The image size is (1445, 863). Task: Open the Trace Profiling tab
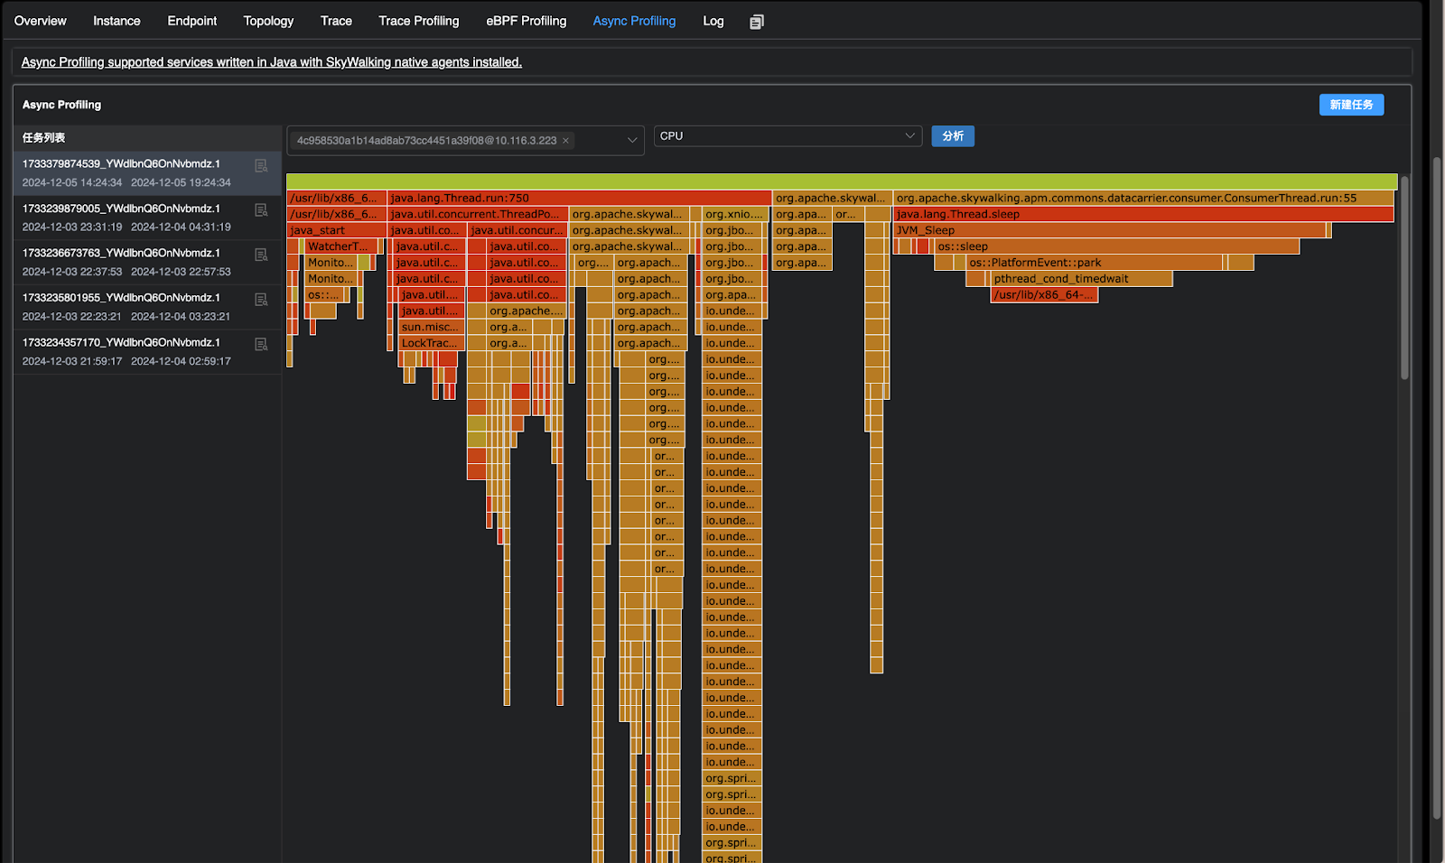(418, 21)
